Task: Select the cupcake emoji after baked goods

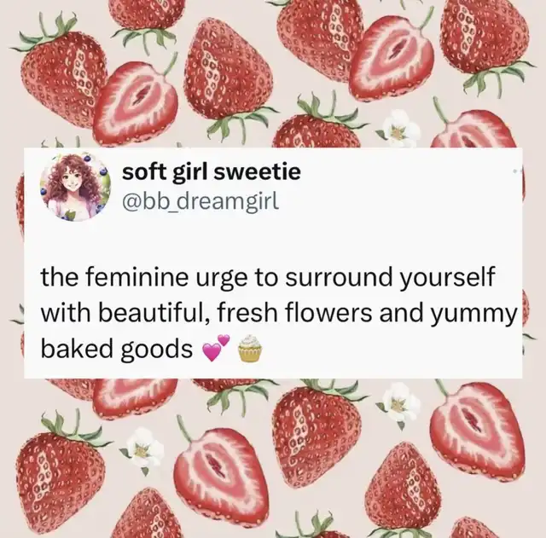Action: coord(249,349)
